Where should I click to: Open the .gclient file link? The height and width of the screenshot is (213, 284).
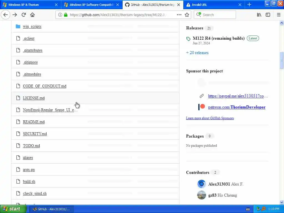[29, 38]
